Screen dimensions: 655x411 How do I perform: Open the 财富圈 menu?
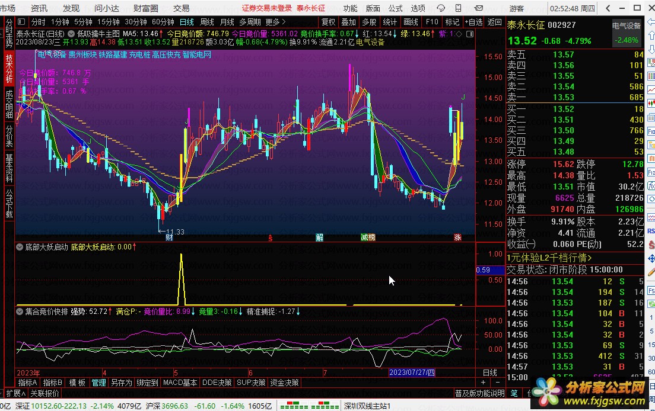pos(146,8)
